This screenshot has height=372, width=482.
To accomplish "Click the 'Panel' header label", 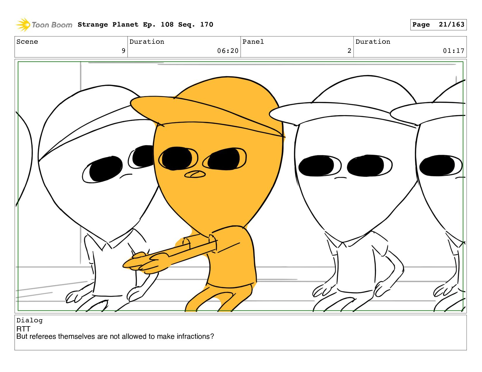I will tap(253, 42).
